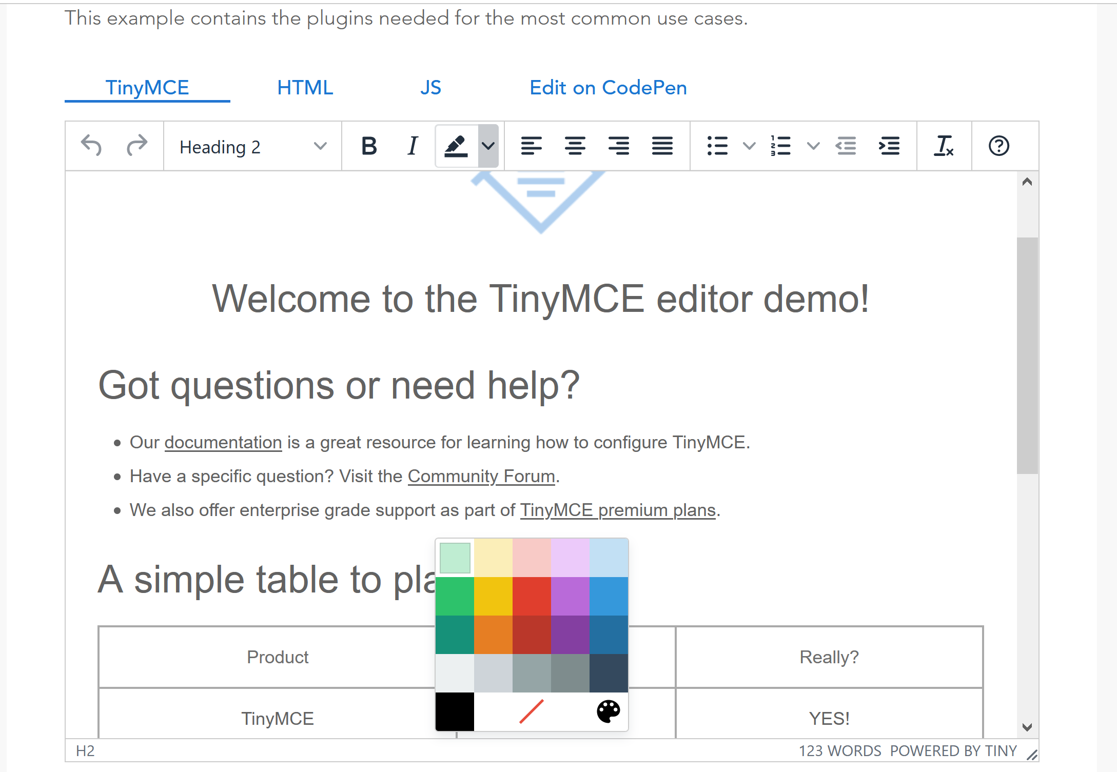Click the Remove color red slash icon
Viewport: 1117px width, 772px height.
coord(532,711)
